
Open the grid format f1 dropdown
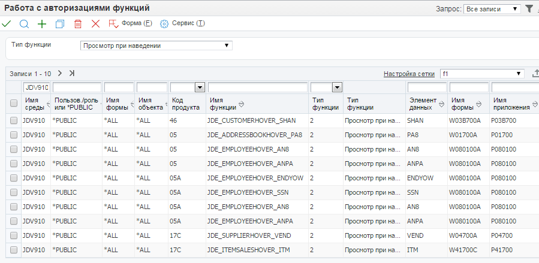pos(483,74)
